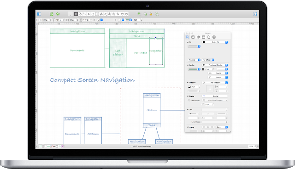Click the tool palette collapse chevron
Image resolution: width=295 pixels, height=169 pixels.
pyautogui.click(x=97, y=14)
